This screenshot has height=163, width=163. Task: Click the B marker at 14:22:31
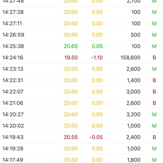[x=154, y=80]
